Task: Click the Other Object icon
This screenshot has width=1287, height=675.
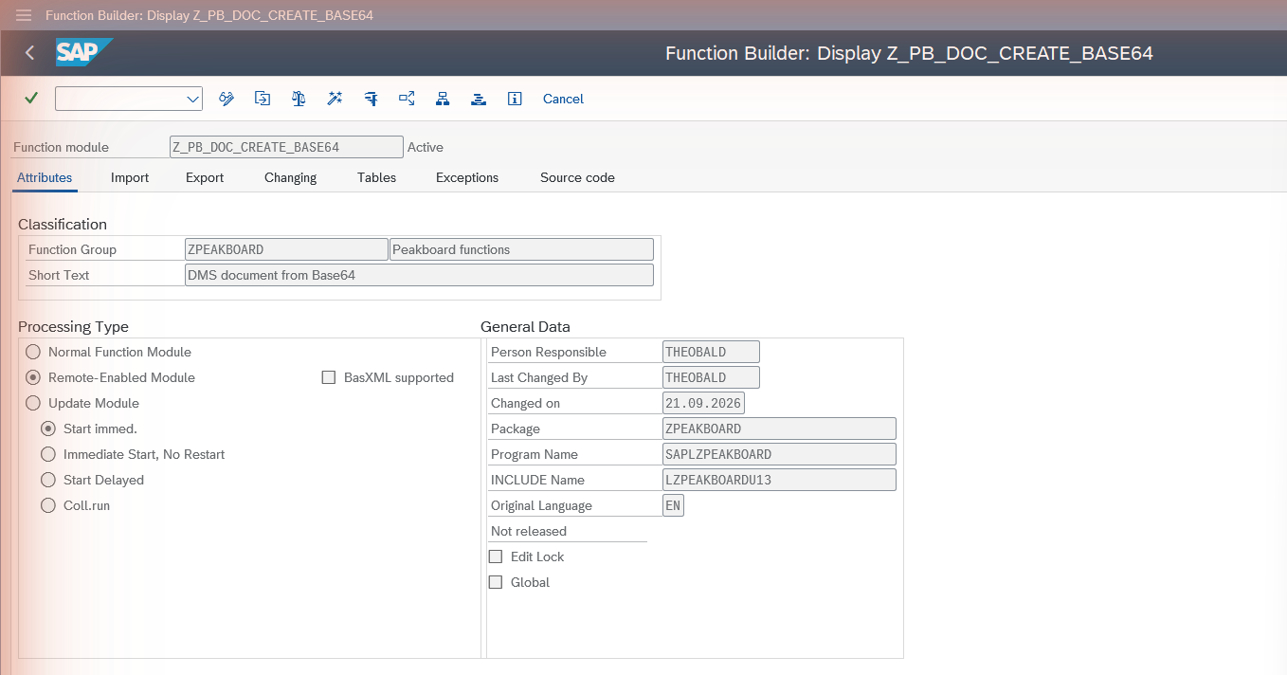Action: point(263,99)
